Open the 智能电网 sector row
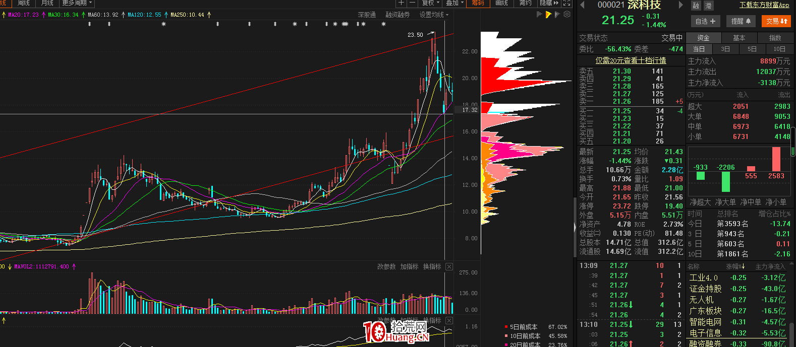 tap(737, 322)
